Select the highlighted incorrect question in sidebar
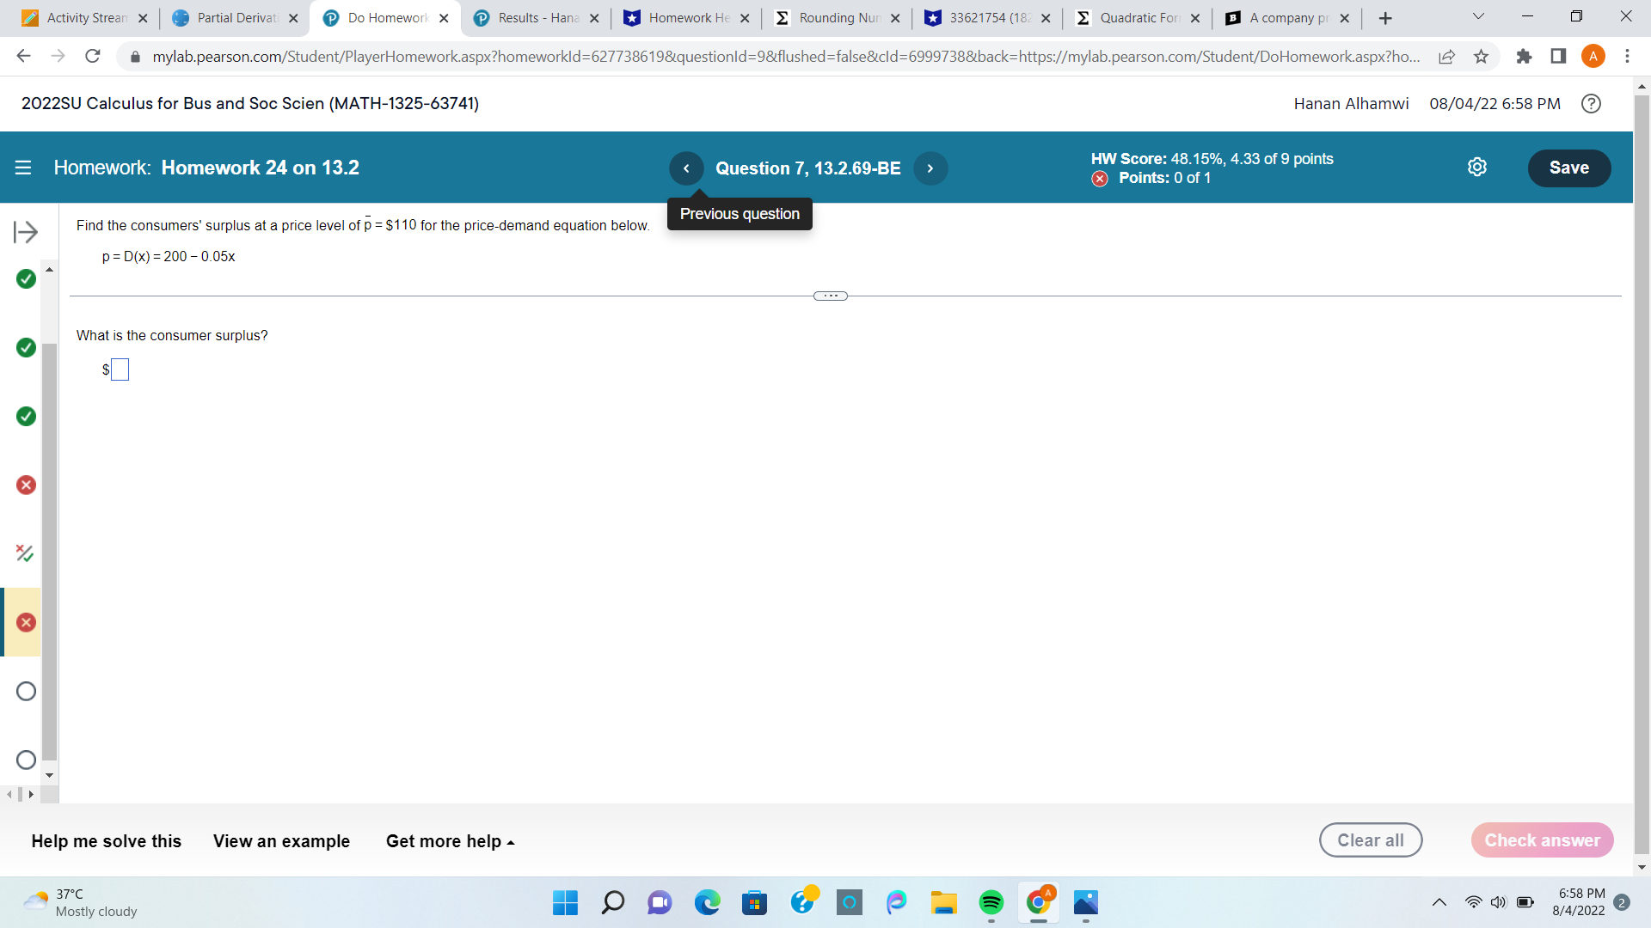 pos(25,621)
